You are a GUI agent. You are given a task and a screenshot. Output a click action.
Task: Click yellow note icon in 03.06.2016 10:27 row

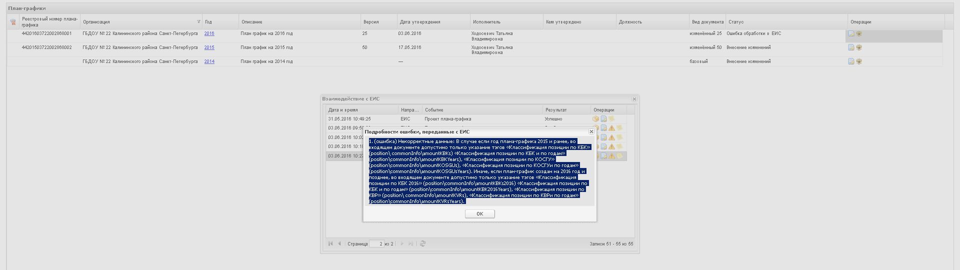point(619,156)
